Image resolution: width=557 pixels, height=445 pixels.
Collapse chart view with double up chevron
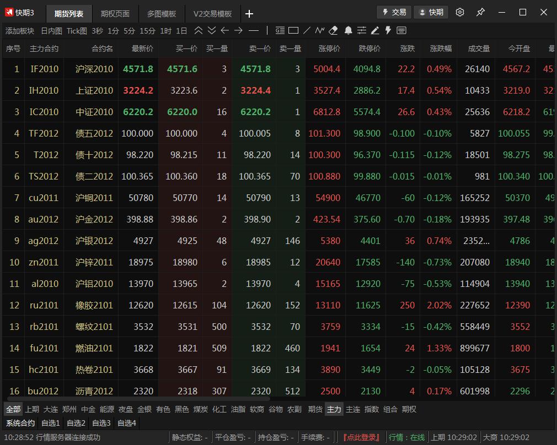click(198, 31)
